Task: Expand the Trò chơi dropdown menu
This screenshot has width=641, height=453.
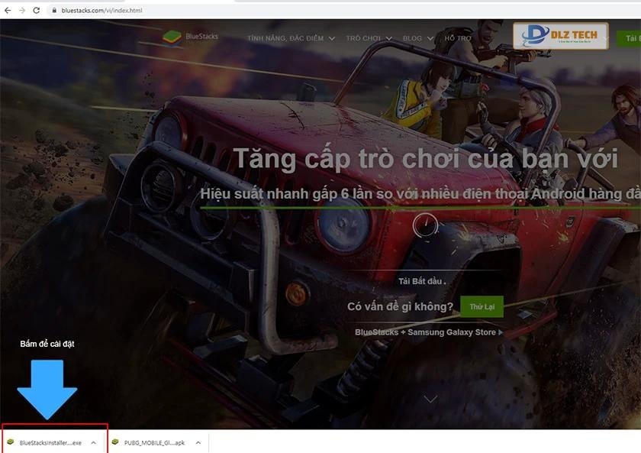Action: click(x=369, y=38)
